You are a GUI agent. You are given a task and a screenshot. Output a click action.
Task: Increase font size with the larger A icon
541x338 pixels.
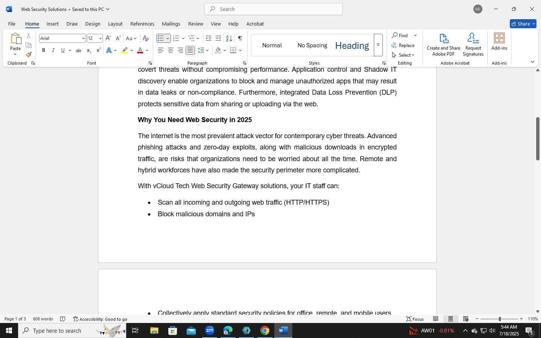coord(108,38)
